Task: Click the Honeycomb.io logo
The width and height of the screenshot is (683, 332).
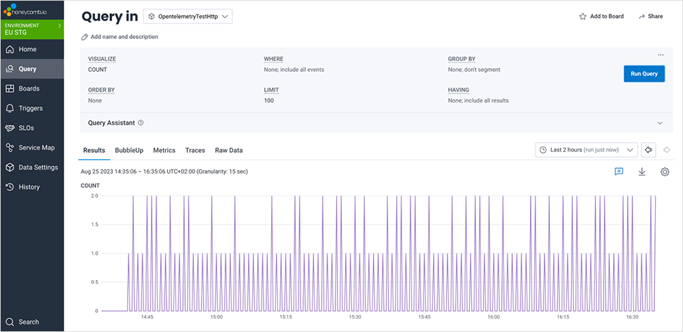Action: coord(27,10)
